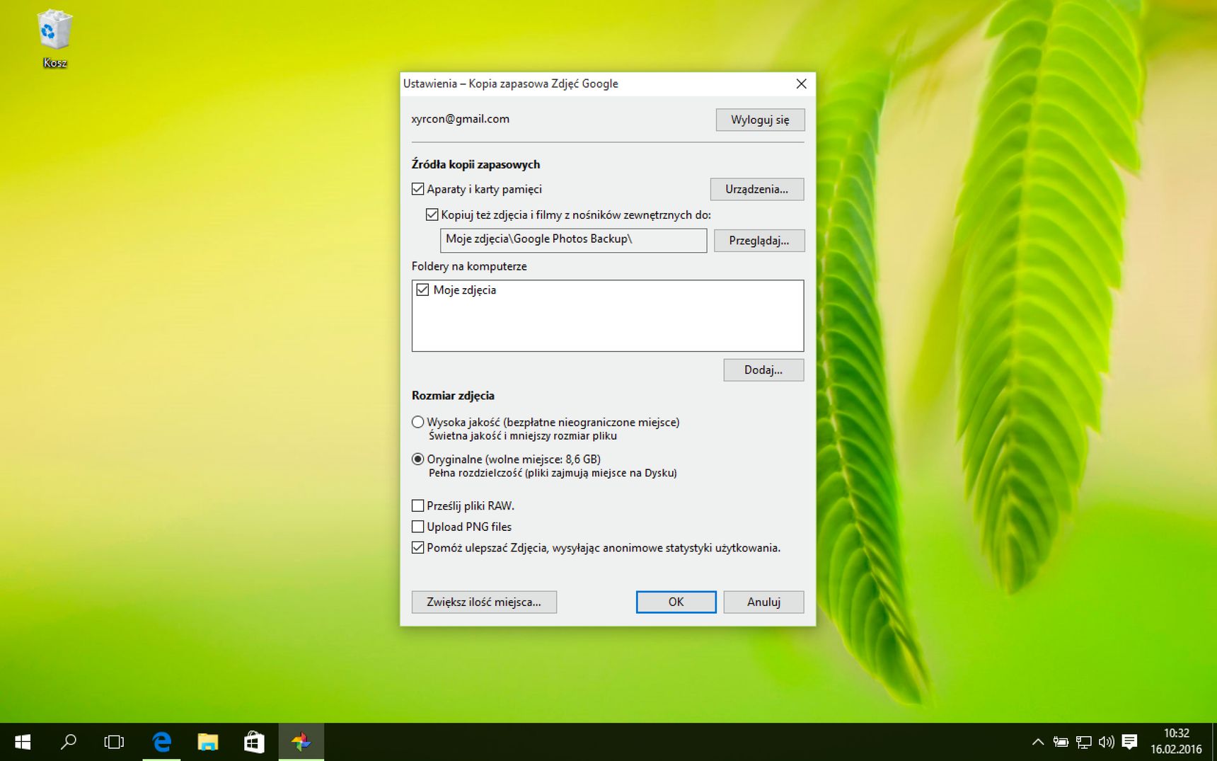
Task: Click the Foldery na komputerze label
Action: pyautogui.click(x=469, y=266)
